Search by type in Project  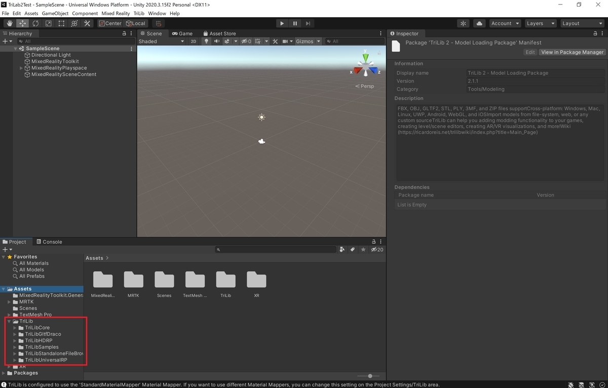(343, 250)
